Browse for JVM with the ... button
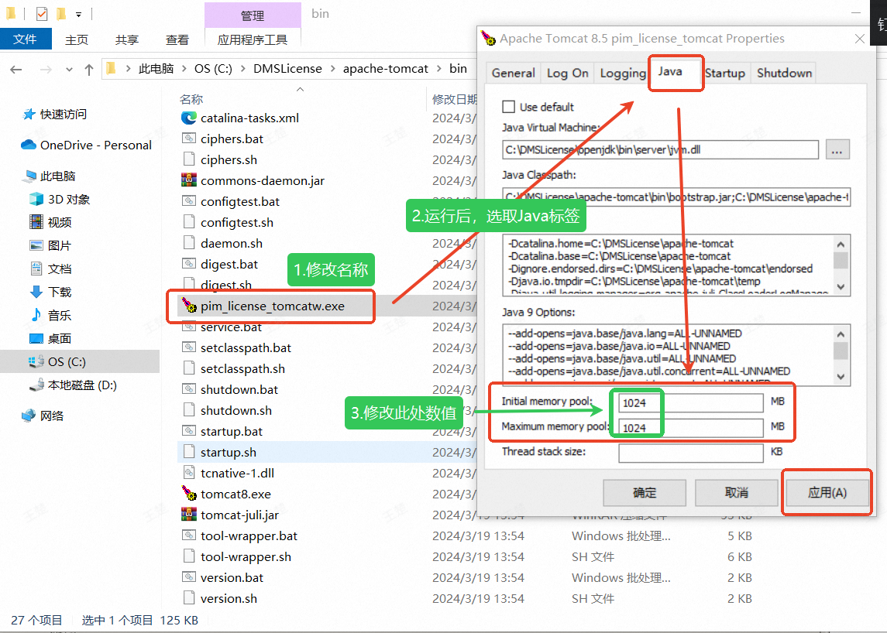The height and width of the screenshot is (633, 887). tap(837, 150)
